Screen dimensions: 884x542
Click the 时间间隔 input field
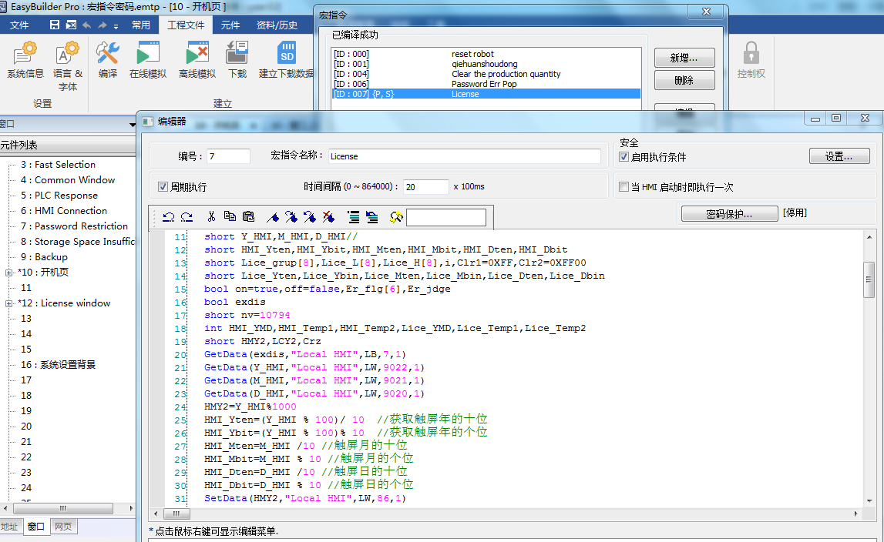(x=425, y=187)
